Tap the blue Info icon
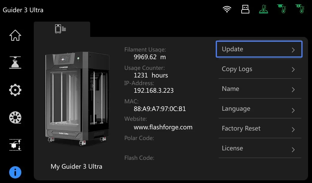This screenshot has height=183, width=312. 15,172
